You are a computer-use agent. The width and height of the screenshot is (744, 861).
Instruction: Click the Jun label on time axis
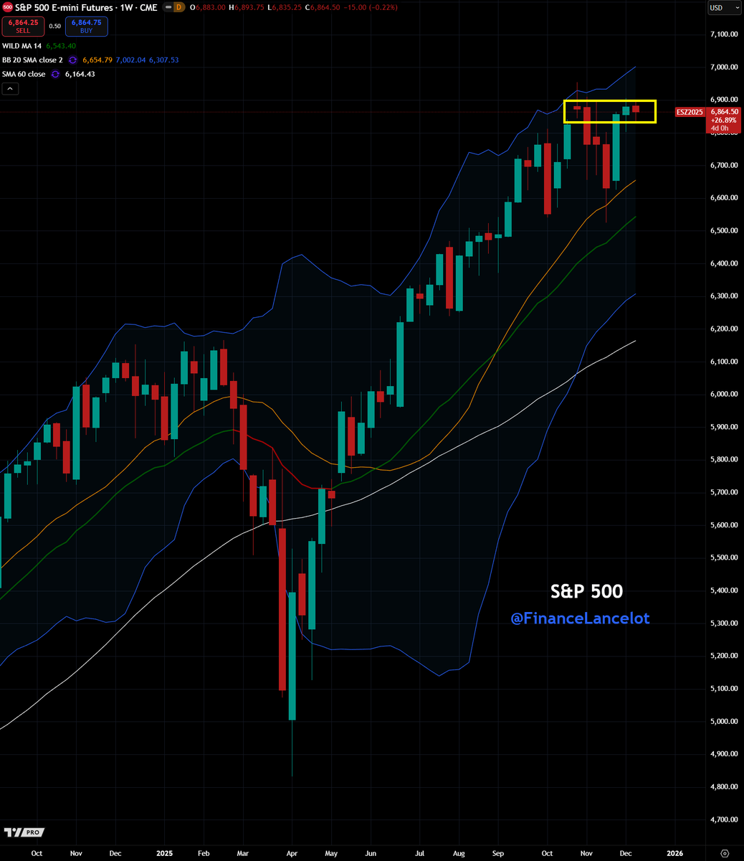pyautogui.click(x=371, y=854)
